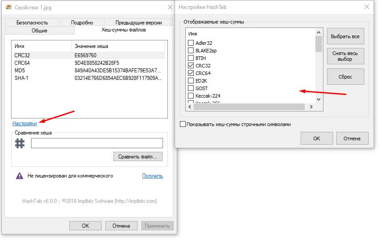Uncheck the CRC32 checkbox
This screenshot has height=245, width=382.
pos(191,66)
